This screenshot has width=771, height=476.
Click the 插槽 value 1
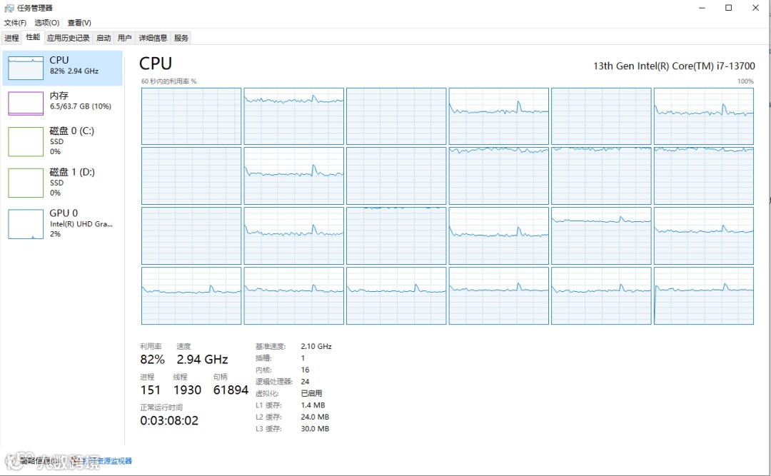[x=303, y=358]
